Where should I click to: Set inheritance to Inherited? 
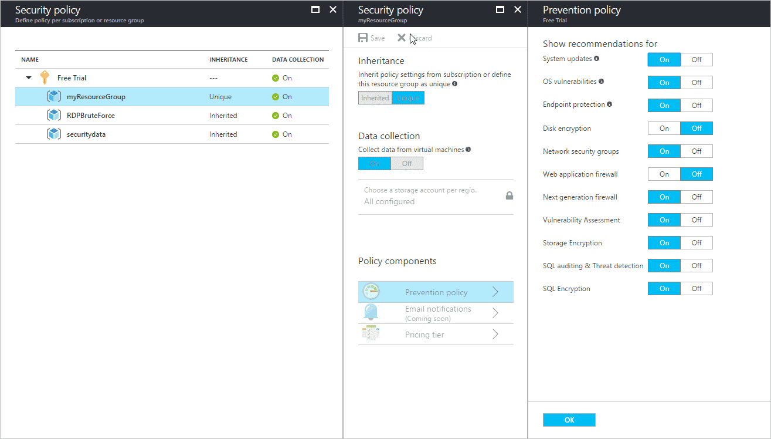(375, 98)
